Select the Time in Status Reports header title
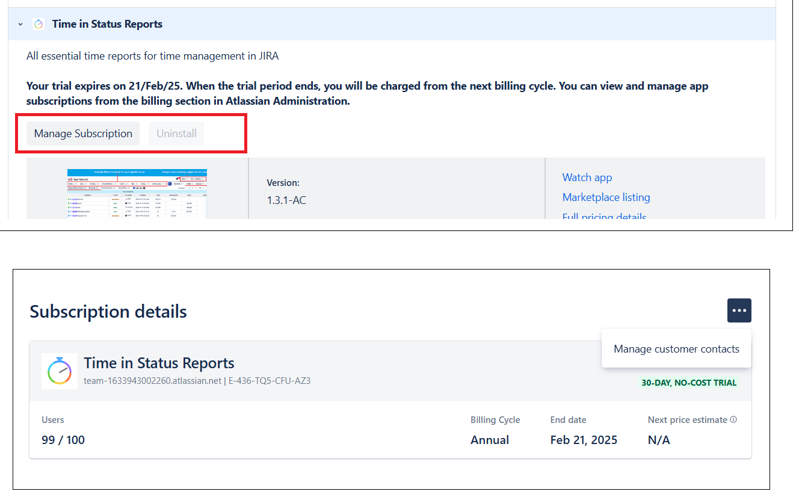This screenshot has width=805, height=503. [x=107, y=24]
